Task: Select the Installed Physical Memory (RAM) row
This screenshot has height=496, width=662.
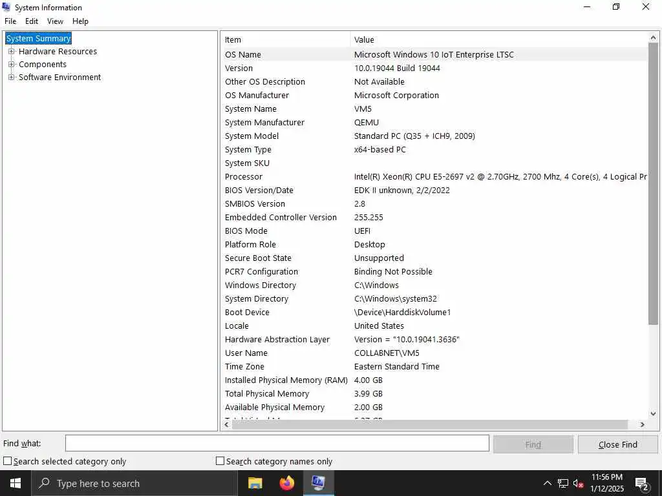Action: click(x=434, y=380)
